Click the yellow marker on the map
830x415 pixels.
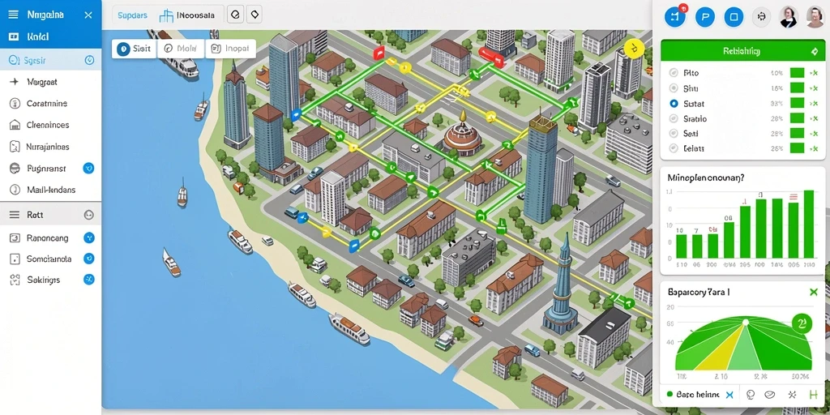(633, 48)
